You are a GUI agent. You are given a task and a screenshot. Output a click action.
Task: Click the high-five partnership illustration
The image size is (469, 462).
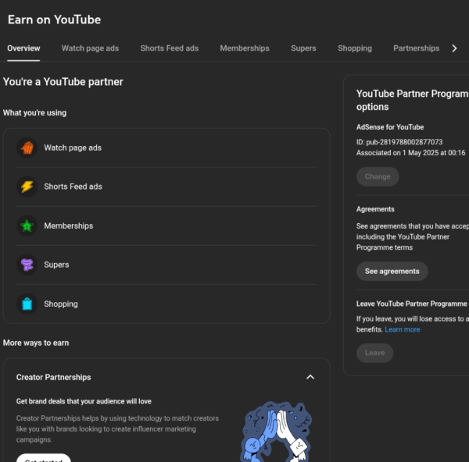[276, 432]
